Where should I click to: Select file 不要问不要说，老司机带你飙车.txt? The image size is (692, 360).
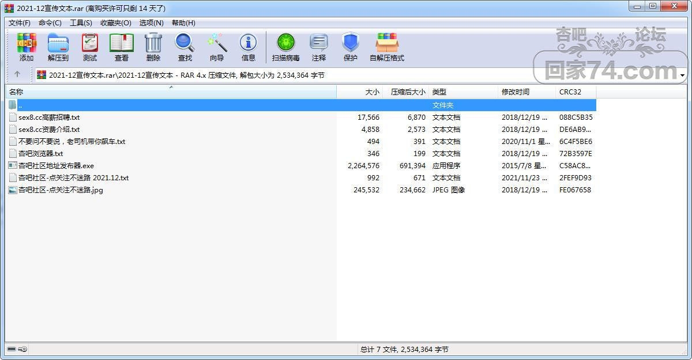coord(72,141)
